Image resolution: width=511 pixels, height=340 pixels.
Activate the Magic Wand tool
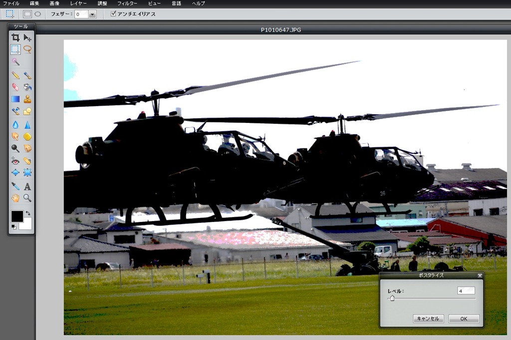[15, 61]
